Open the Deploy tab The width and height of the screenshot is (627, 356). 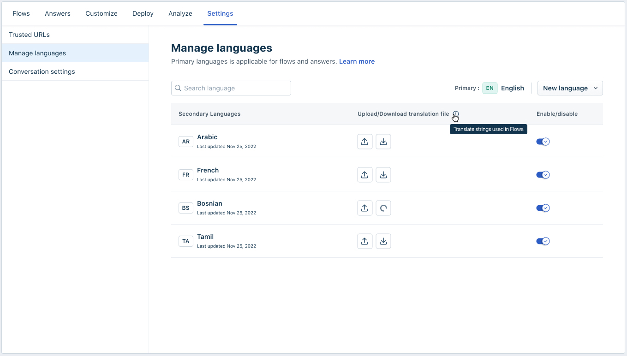[143, 13]
